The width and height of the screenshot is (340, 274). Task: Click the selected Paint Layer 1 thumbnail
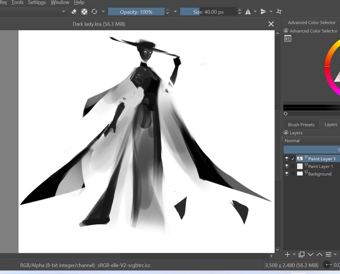300,159
